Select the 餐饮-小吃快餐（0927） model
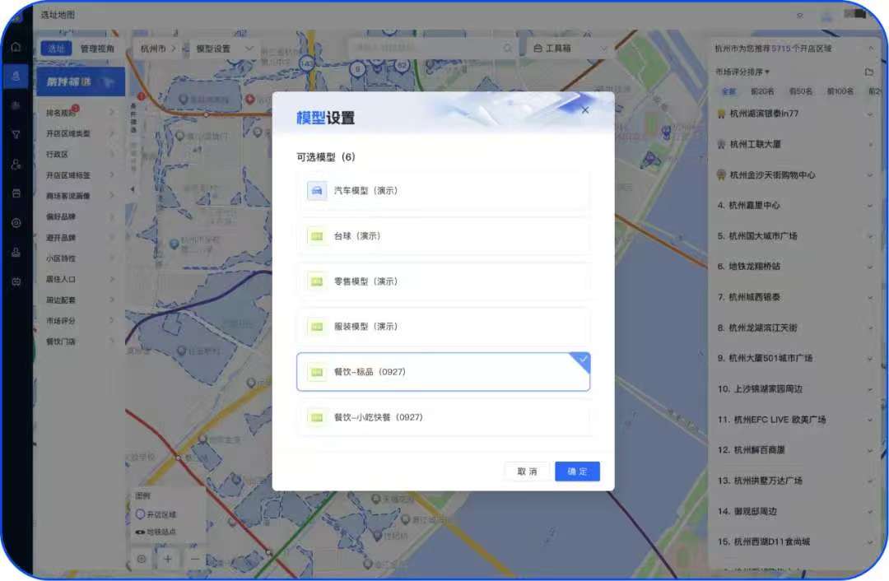 click(443, 417)
